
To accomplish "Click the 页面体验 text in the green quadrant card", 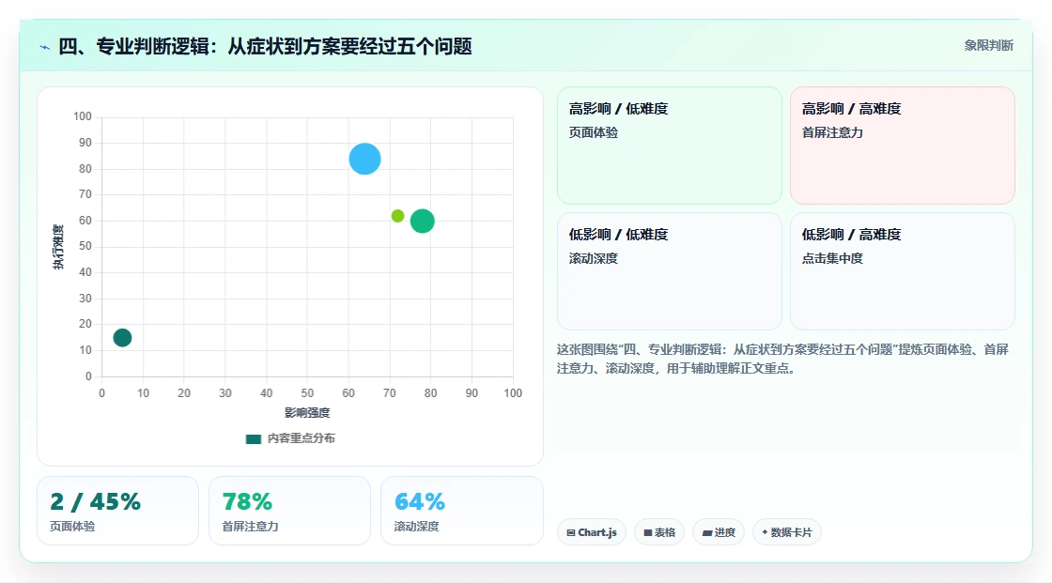I will click(593, 132).
